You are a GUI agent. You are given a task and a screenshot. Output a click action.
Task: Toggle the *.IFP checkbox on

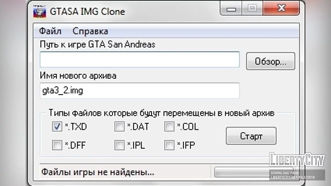tap(169, 145)
